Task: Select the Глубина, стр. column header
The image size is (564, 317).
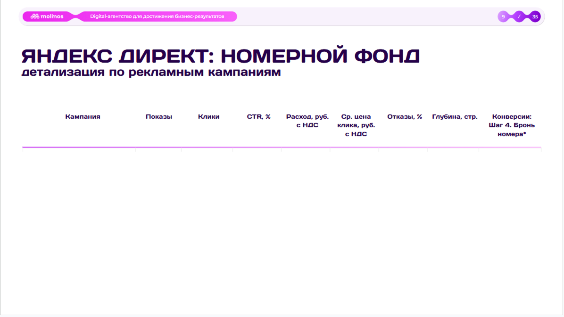Action: [x=455, y=116]
